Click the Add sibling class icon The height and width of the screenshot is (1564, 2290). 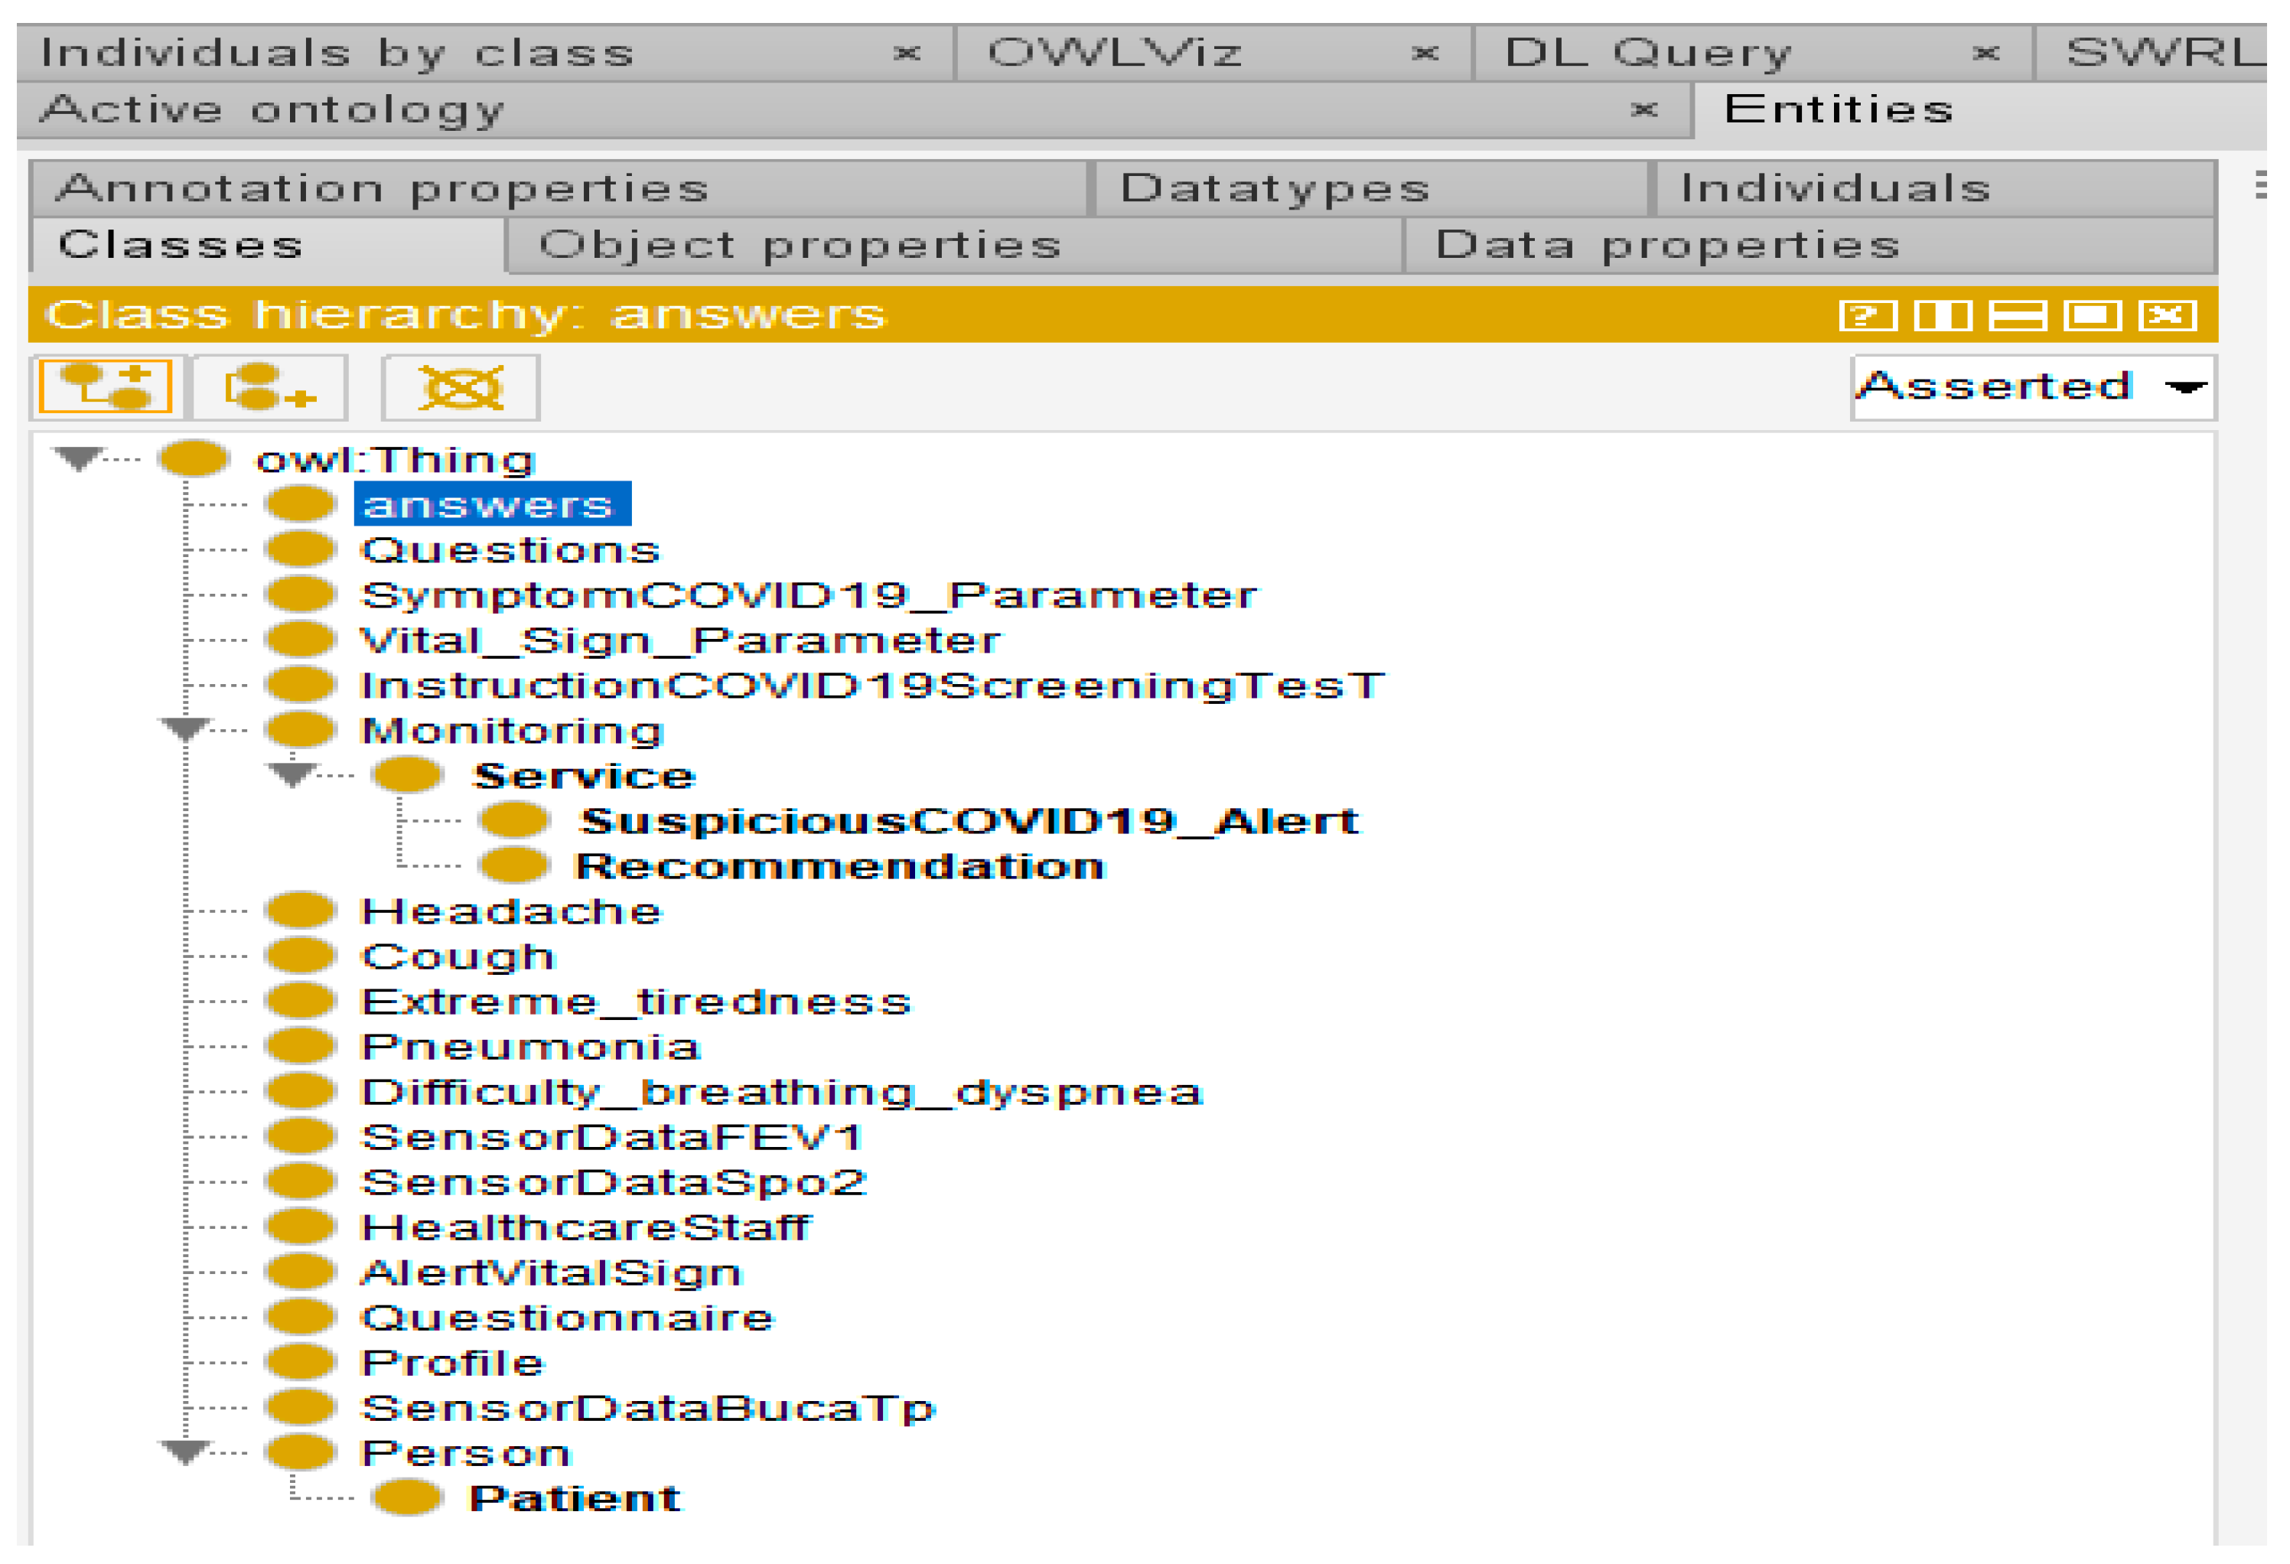(x=269, y=387)
